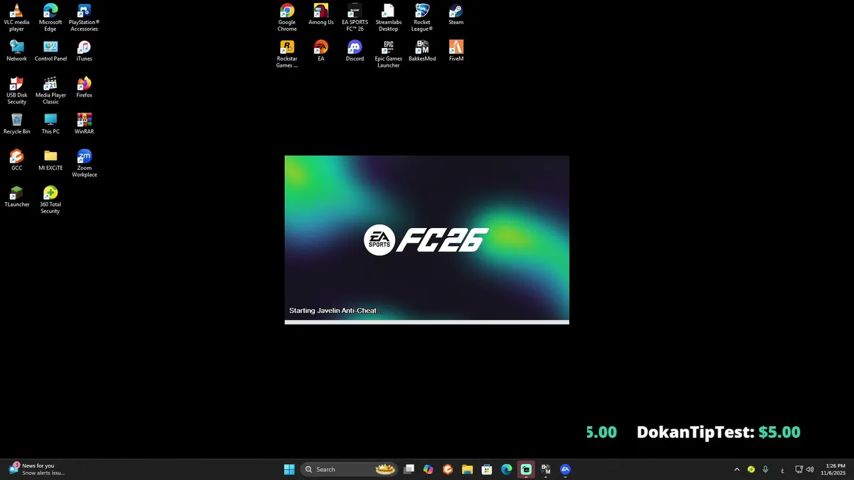Open VLC media player desktop icon

coord(17,17)
